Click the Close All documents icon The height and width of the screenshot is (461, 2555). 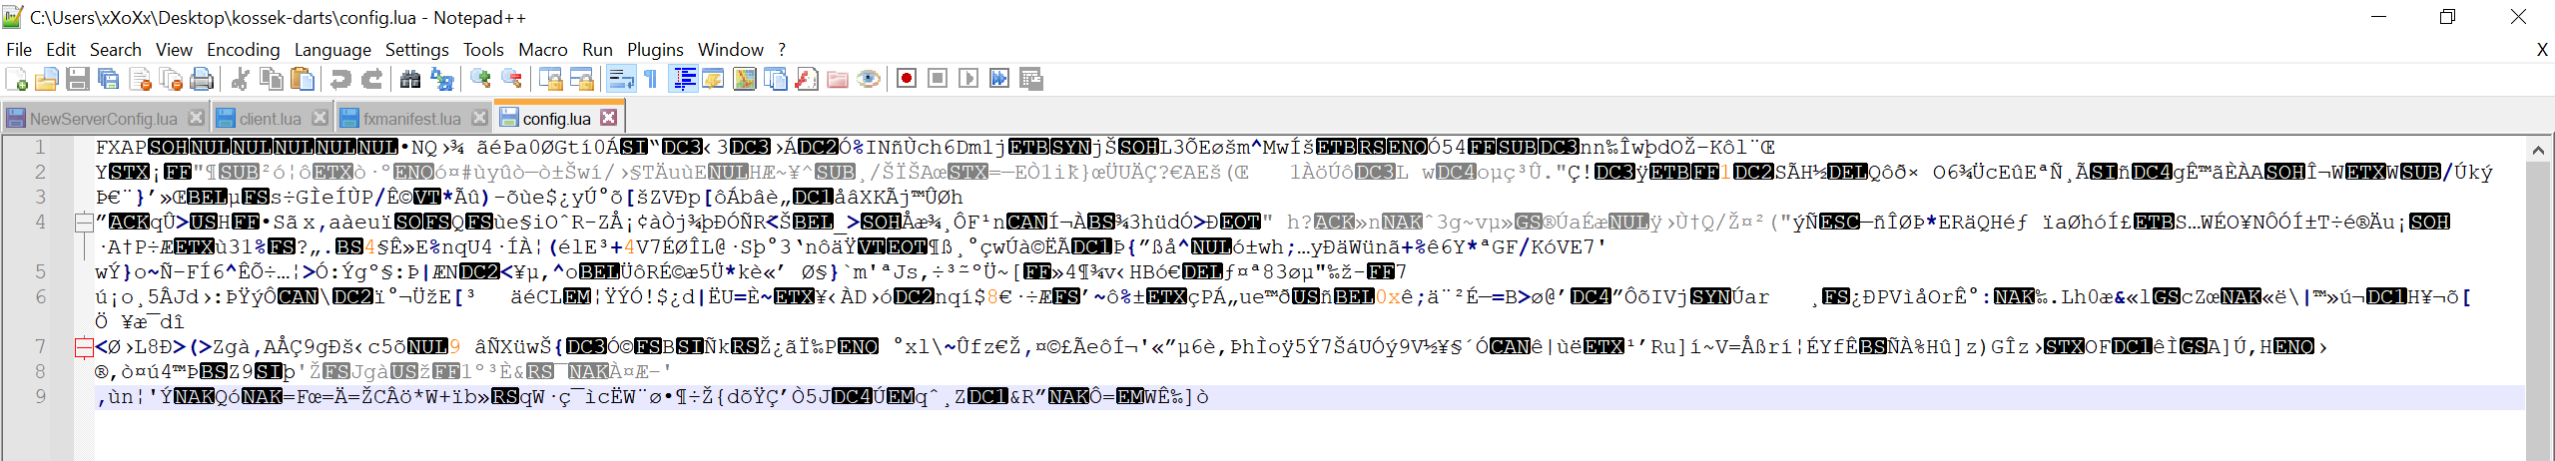click(x=171, y=79)
